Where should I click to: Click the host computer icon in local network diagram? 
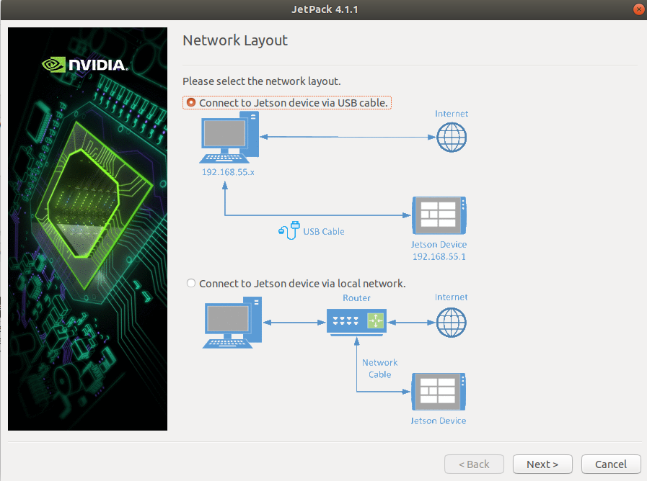(232, 323)
